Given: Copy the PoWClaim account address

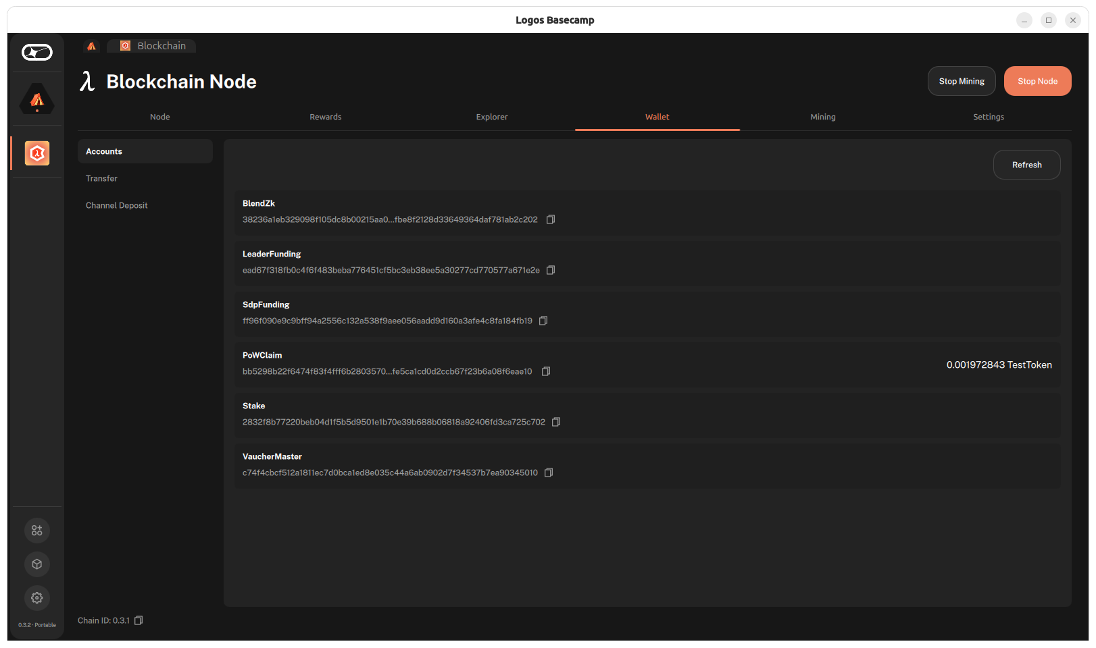Looking at the screenshot, I should coord(546,371).
